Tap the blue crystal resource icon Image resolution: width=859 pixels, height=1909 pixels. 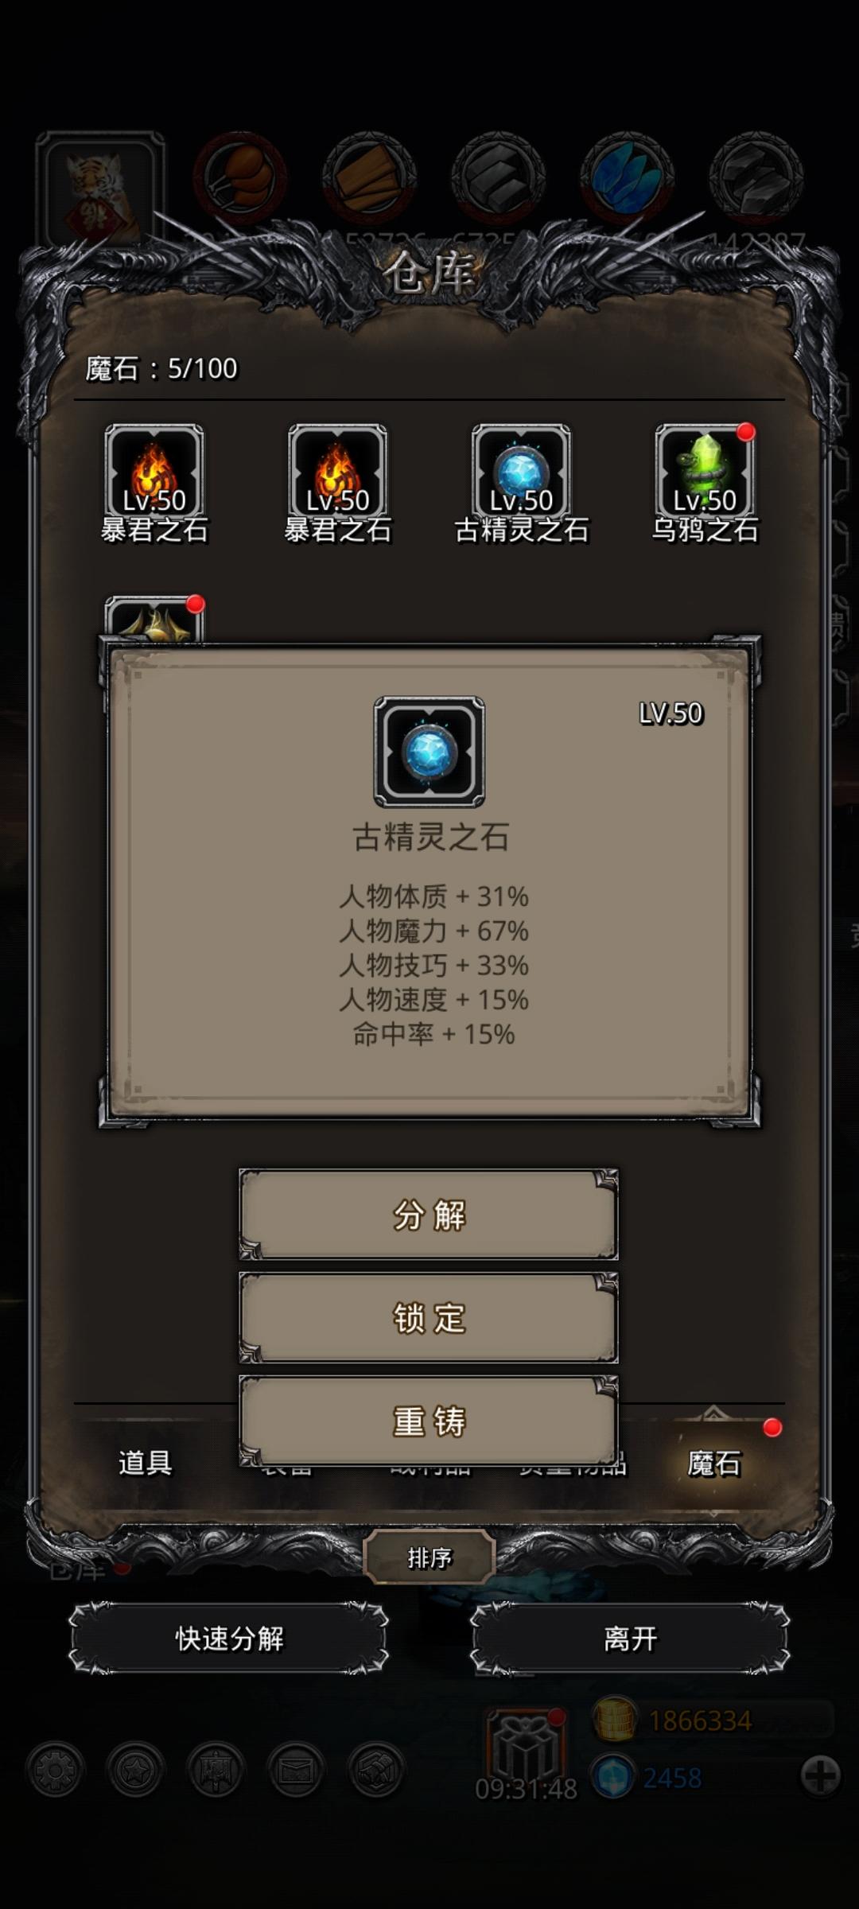(x=627, y=178)
